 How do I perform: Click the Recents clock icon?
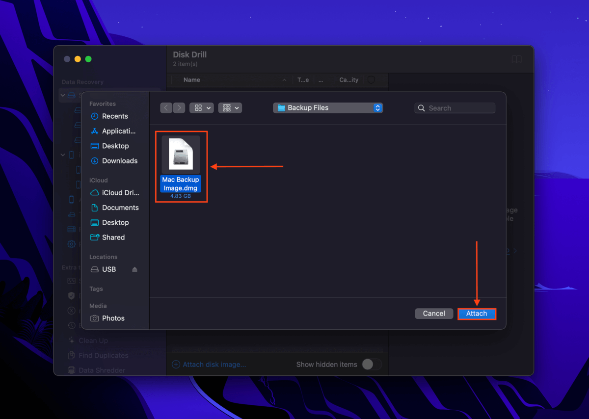tap(95, 116)
